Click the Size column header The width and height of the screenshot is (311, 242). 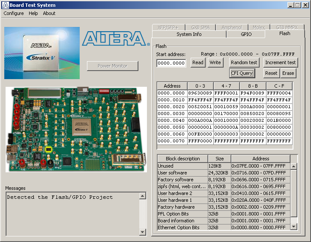pos(220,159)
